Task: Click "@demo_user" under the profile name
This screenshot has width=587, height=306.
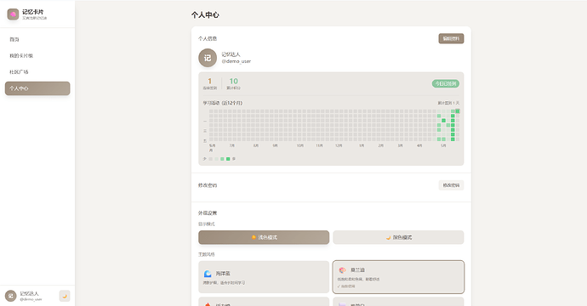Action: (x=237, y=61)
